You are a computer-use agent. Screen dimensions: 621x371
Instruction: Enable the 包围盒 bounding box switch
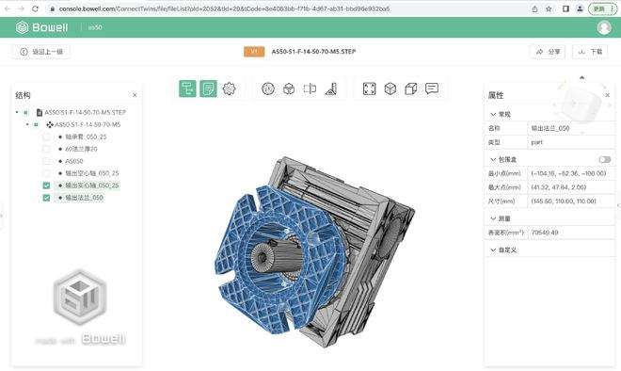605,159
